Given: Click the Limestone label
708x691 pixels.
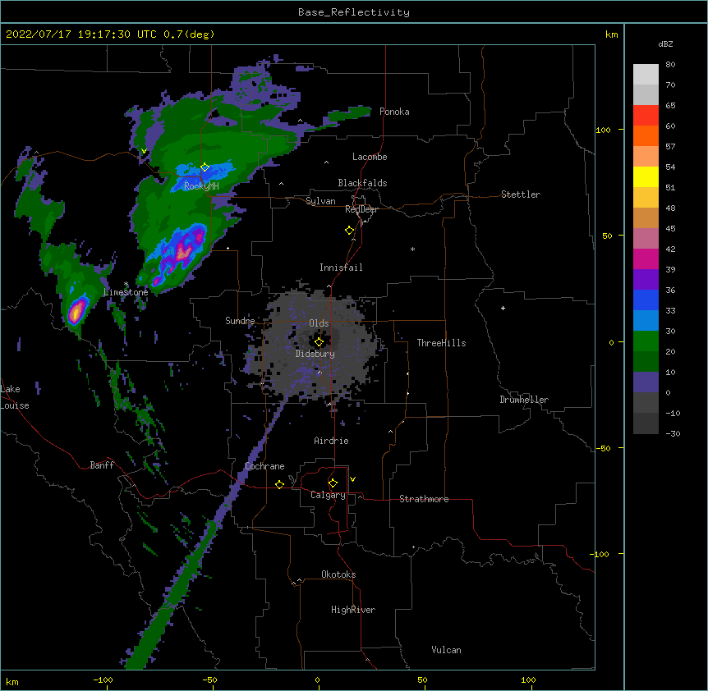Looking at the screenshot, I should click(x=126, y=292).
